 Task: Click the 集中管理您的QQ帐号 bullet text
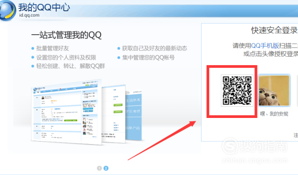(x=148, y=57)
